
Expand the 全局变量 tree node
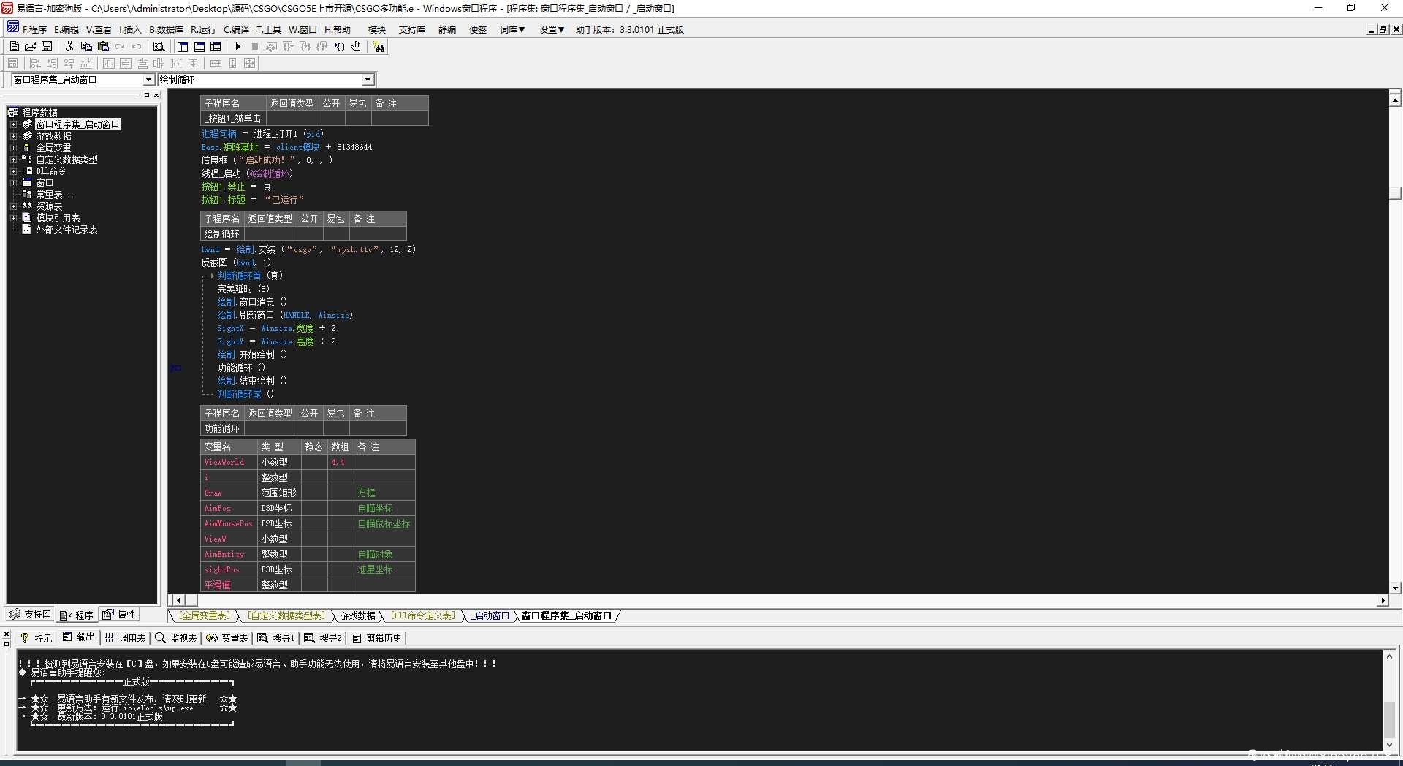(13, 148)
